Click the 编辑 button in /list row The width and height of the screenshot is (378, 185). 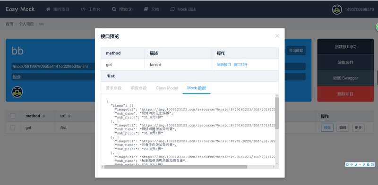pos(343,128)
